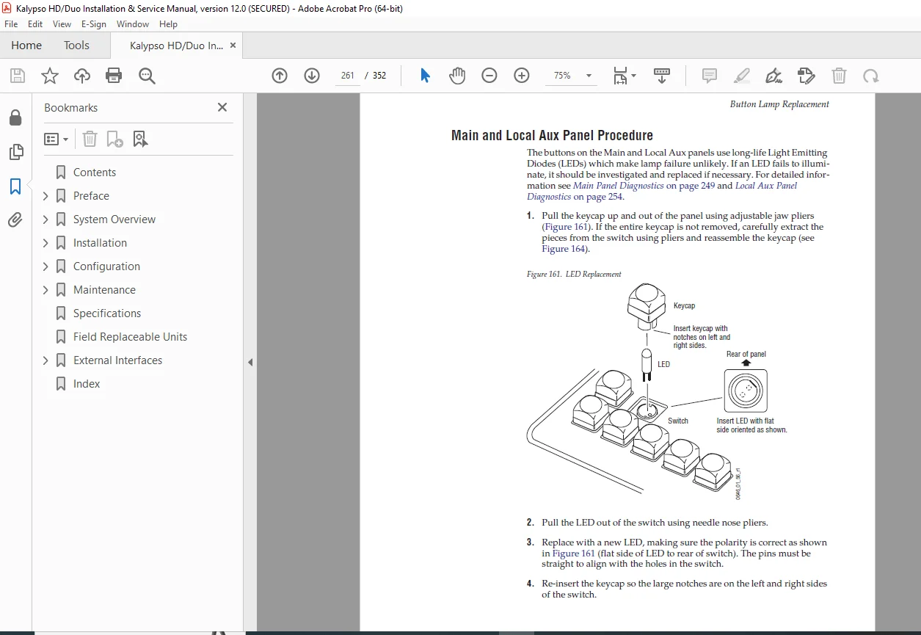Screen dimensions: 921x635
Task: Click the scrolling mode keyboard icon
Action: tap(662, 76)
